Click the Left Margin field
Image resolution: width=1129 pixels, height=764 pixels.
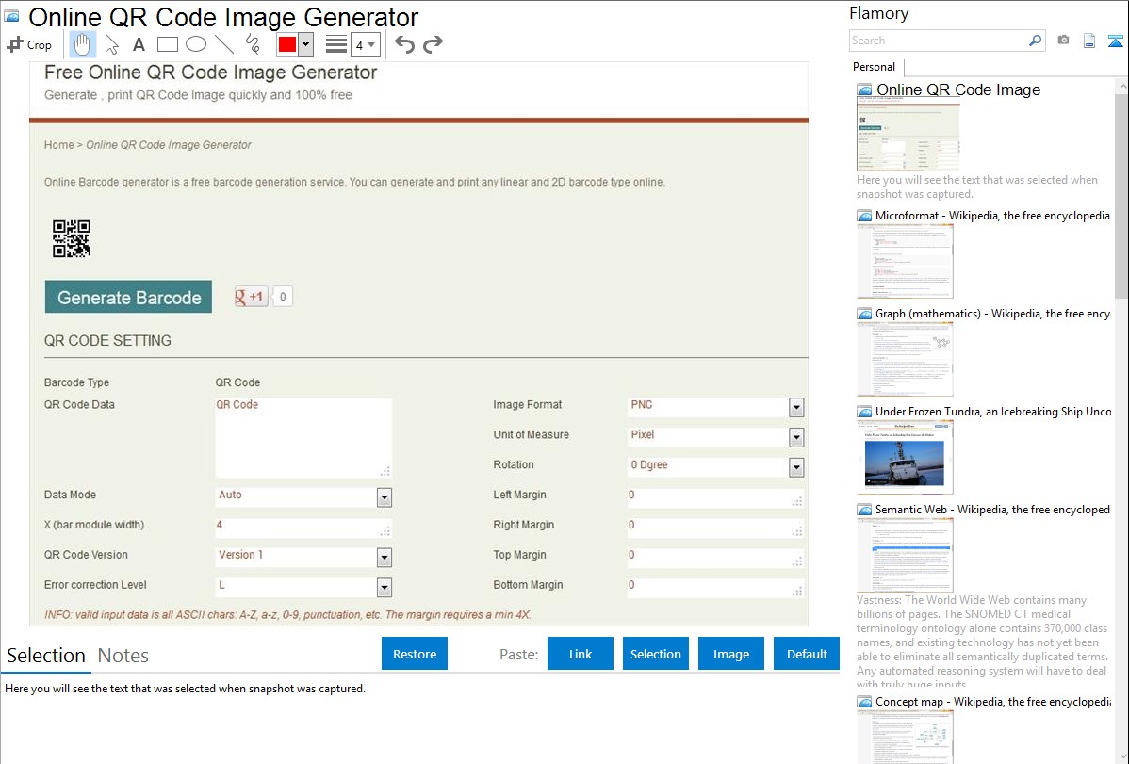click(715, 497)
